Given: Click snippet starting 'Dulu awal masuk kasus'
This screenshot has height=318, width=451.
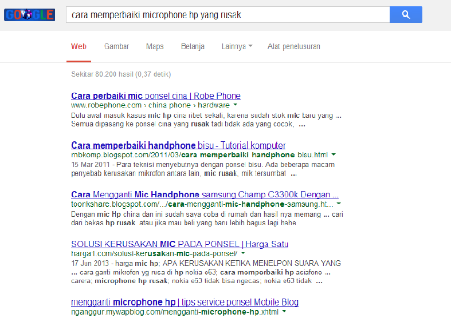Looking at the screenshot, I should [x=206, y=120].
